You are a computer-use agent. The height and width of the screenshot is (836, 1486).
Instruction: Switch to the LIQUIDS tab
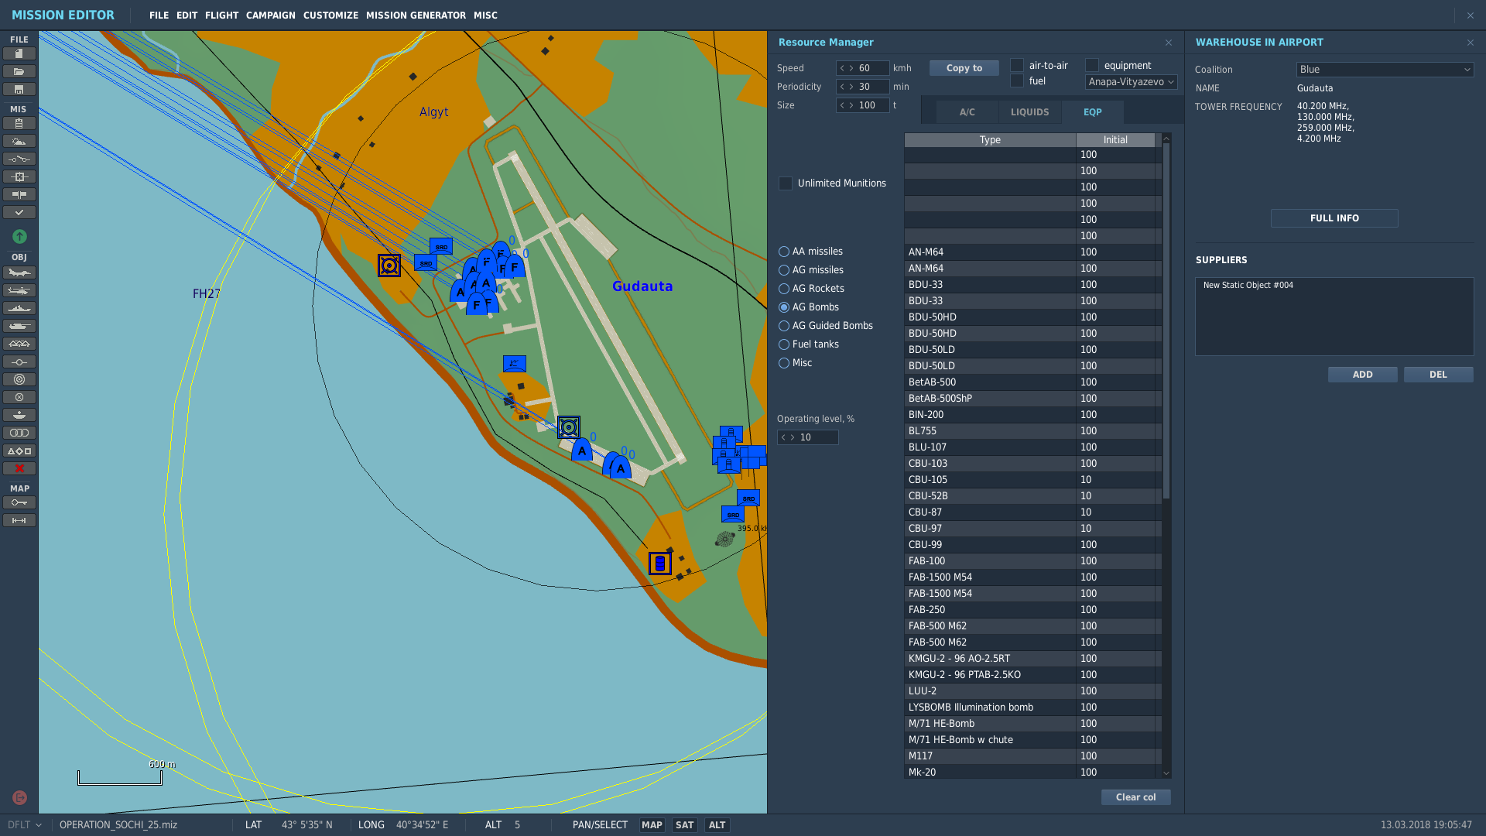[1029, 112]
